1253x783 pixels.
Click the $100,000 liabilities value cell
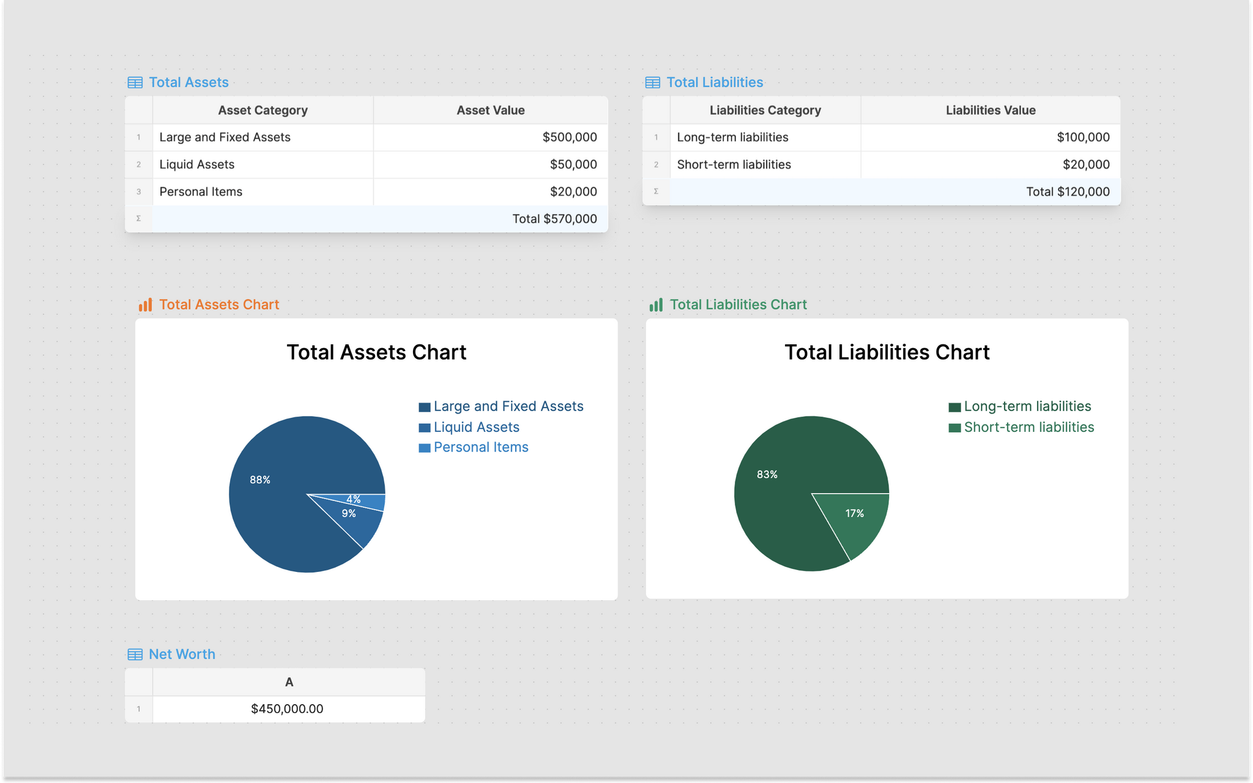(x=991, y=138)
